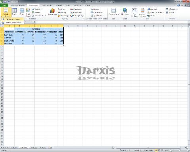Insert a SmartArt graphic
This screenshot has width=190, height=152.
[37, 12]
